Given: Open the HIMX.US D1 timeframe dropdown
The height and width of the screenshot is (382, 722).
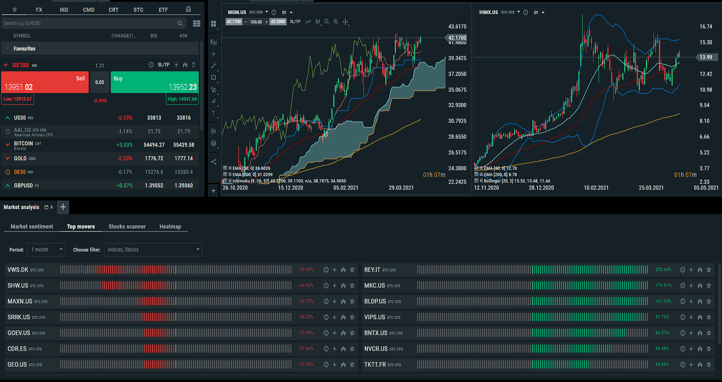Looking at the screenshot, I should tap(539, 13).
